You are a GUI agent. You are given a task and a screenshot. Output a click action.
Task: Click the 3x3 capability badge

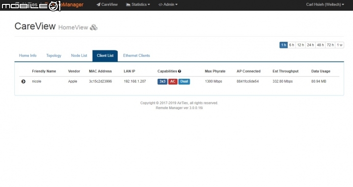pyautogui.click(x=162, y=81)
